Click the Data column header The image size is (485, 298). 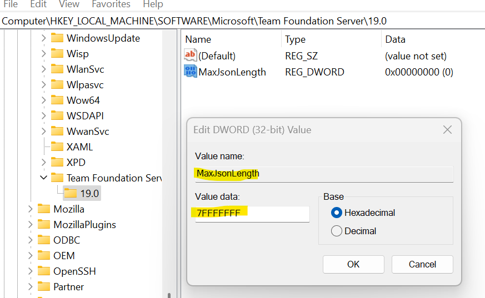coord(433,39)
